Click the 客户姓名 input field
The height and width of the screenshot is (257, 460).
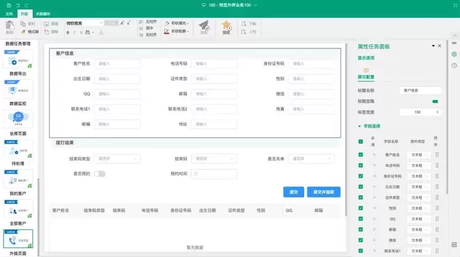coord(117,64)
